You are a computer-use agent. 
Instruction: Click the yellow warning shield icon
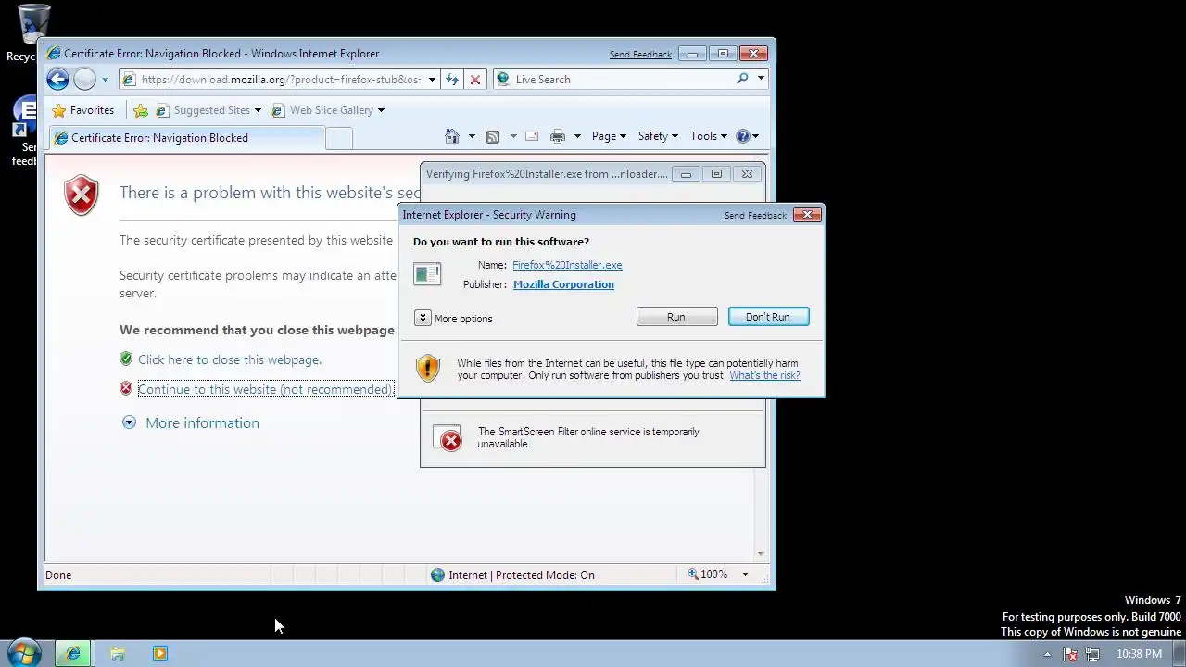pos(428,368)
